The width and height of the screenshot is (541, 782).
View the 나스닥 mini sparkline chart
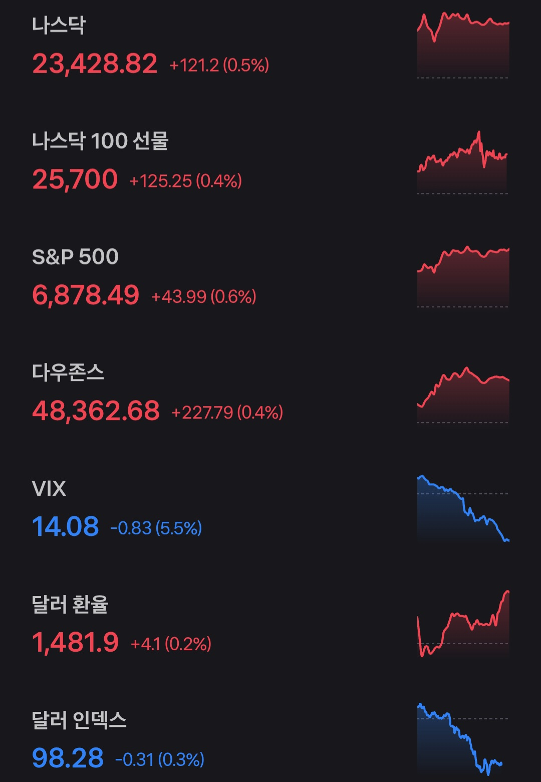pyautogui.click(x=463, y=45)
